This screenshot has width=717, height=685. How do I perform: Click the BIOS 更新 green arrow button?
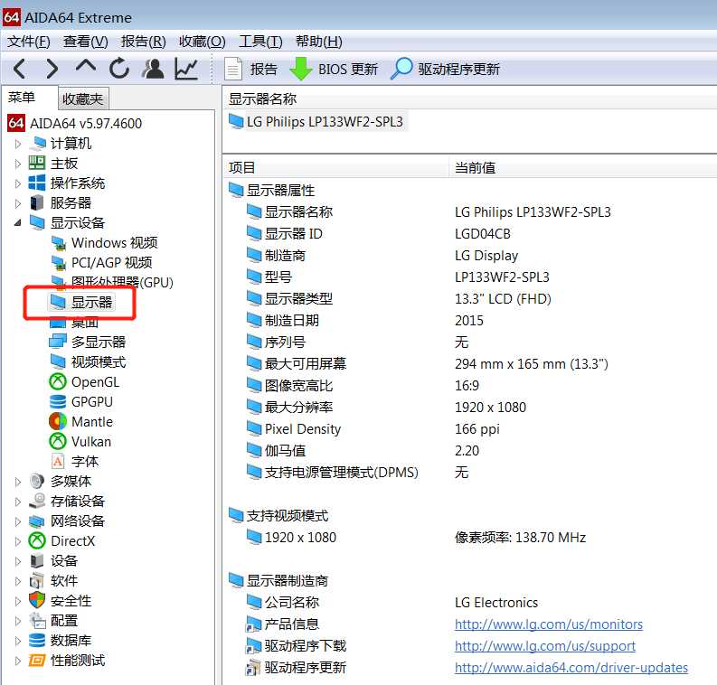(x=334, y=69)
